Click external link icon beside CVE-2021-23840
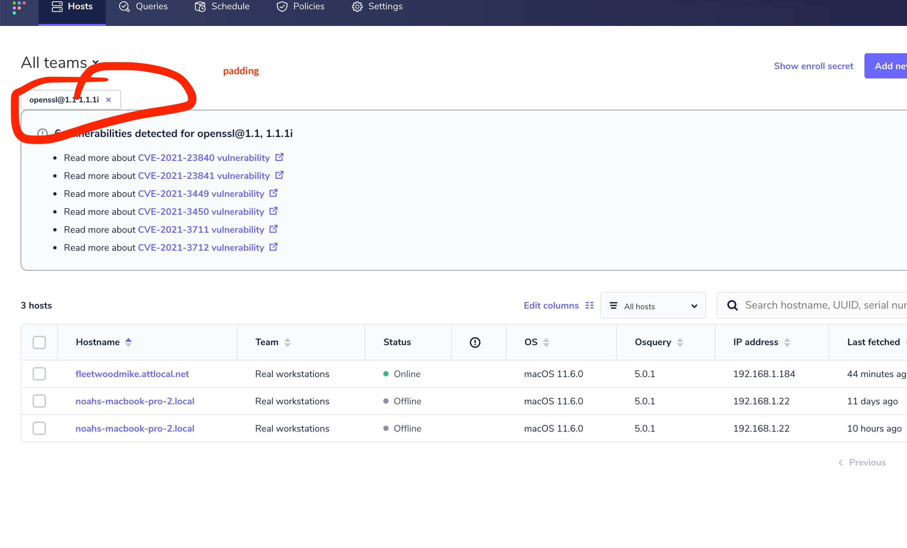This screenshot has width=907, height=548. click(279, 157)
